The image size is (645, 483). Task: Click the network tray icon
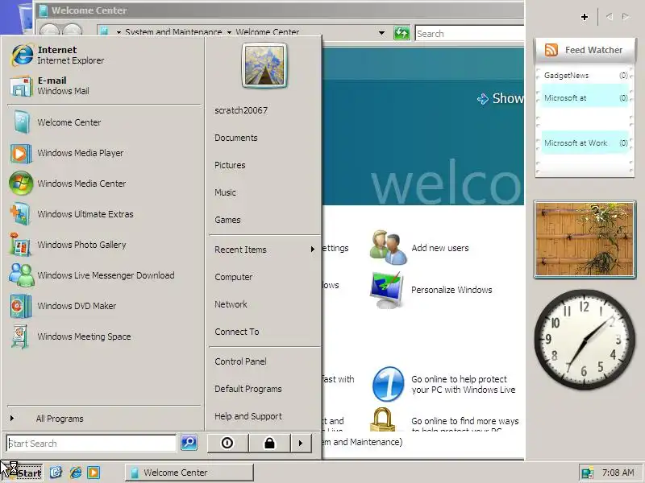pyautogui.click(x=588, y=473)
